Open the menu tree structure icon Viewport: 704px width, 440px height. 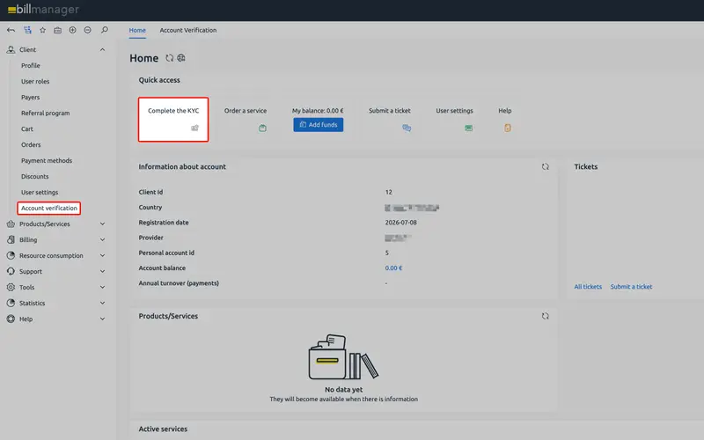pyautogui.click(x=27, y=30)
